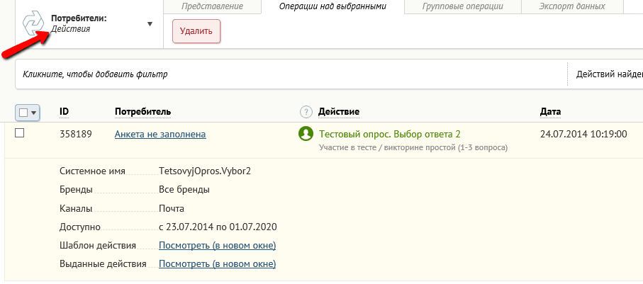Click the question mark help icon
The height and width of the screenshot is (284, 643).
pos(306,111)
